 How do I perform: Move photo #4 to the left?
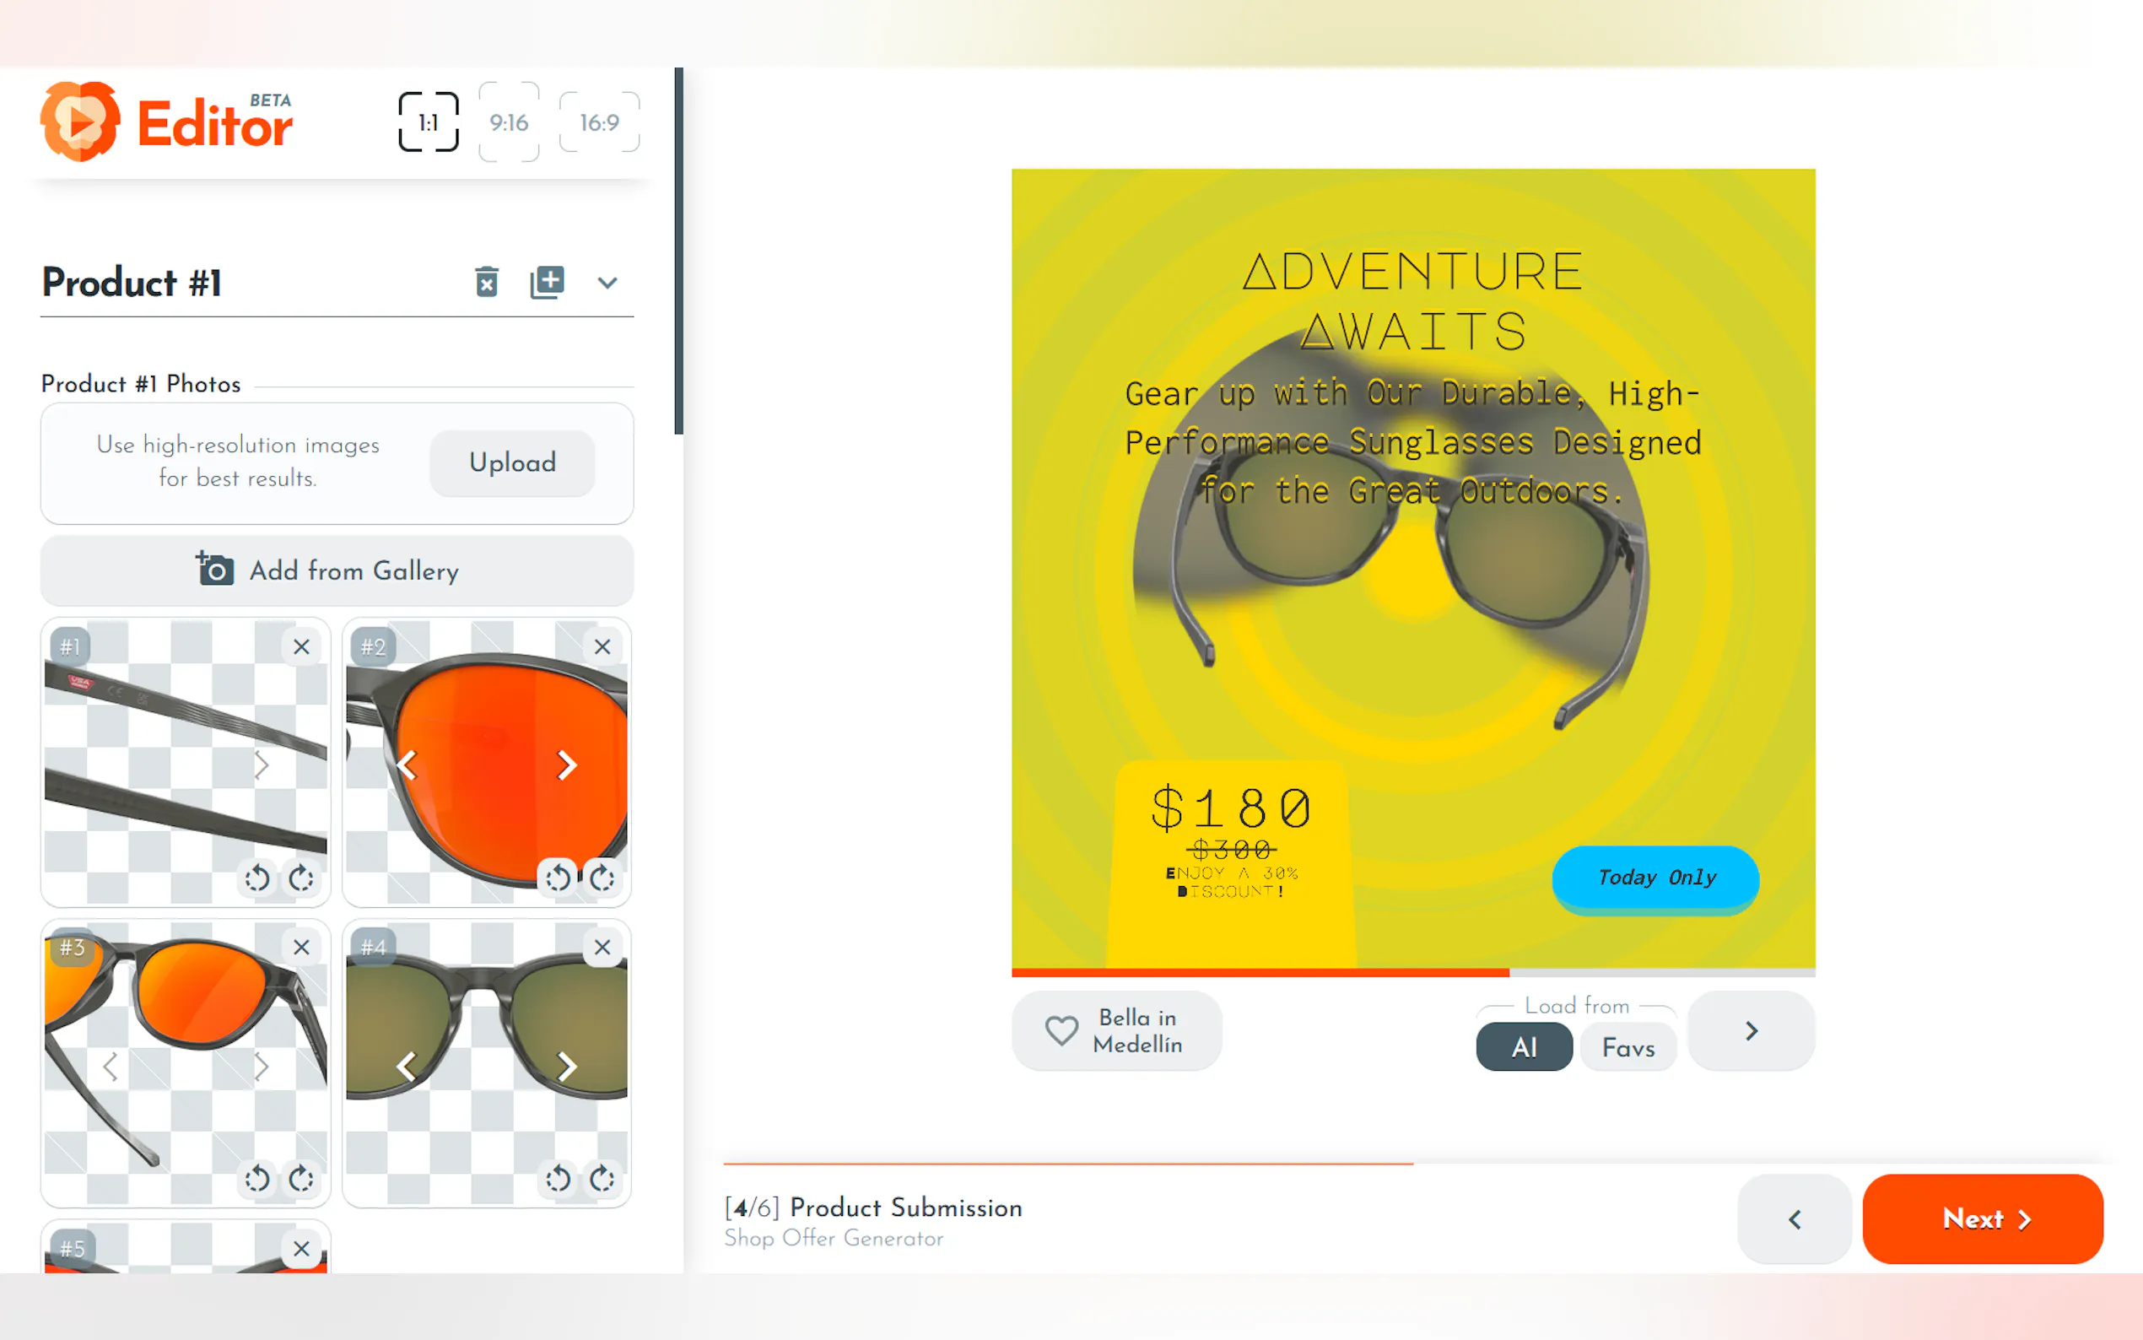(x=407, y=1066)
